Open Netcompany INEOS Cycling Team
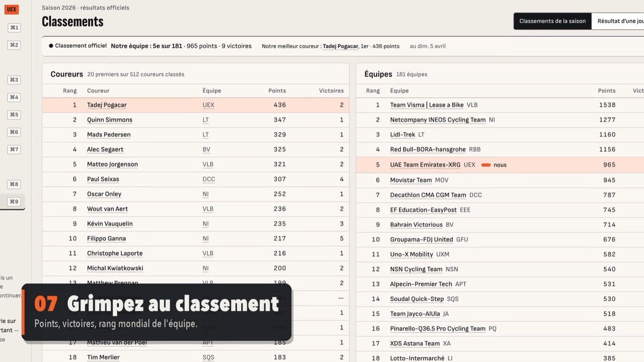Image resolution: width=644 pixels, height=362 pixels. 438,120
